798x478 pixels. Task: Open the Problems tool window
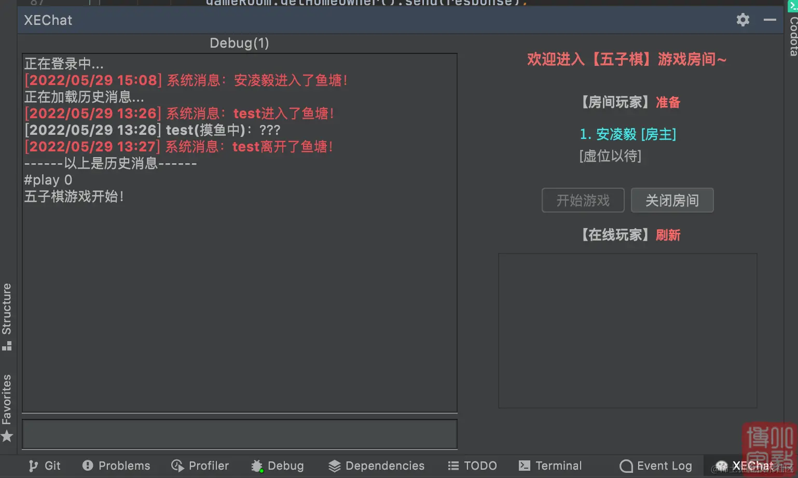[x=116, y=466]
